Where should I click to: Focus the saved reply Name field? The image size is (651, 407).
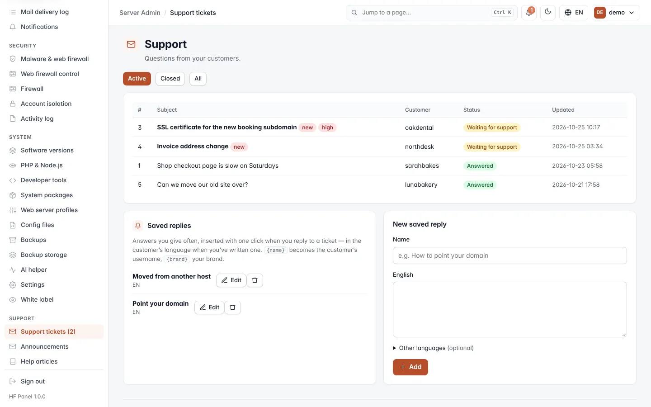(510, 256)
